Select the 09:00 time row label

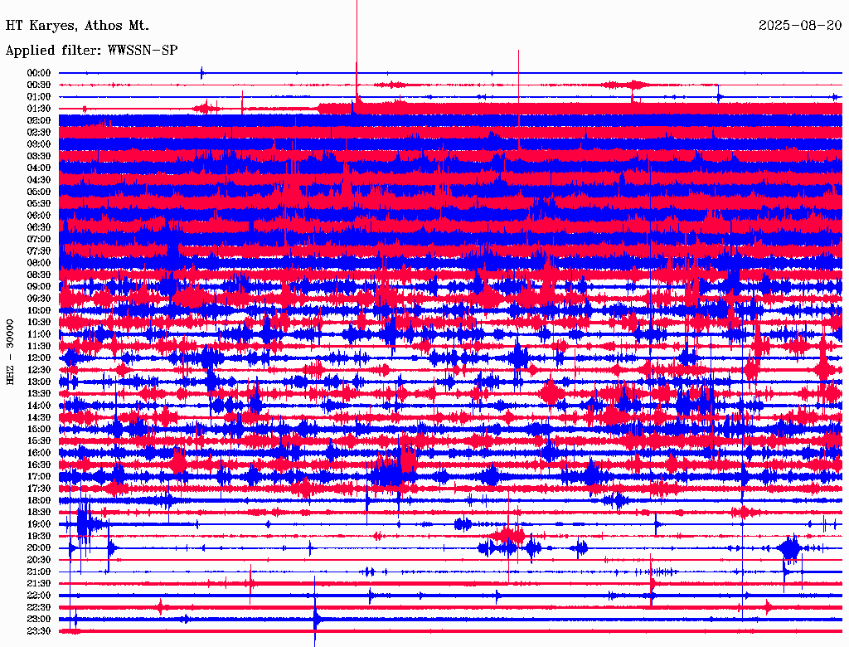(39, 287)
